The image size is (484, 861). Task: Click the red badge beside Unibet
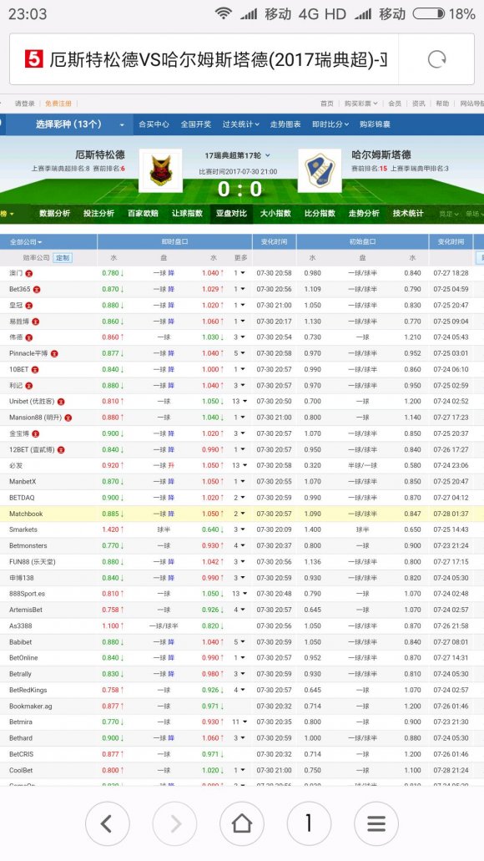[x=61, y=402]
